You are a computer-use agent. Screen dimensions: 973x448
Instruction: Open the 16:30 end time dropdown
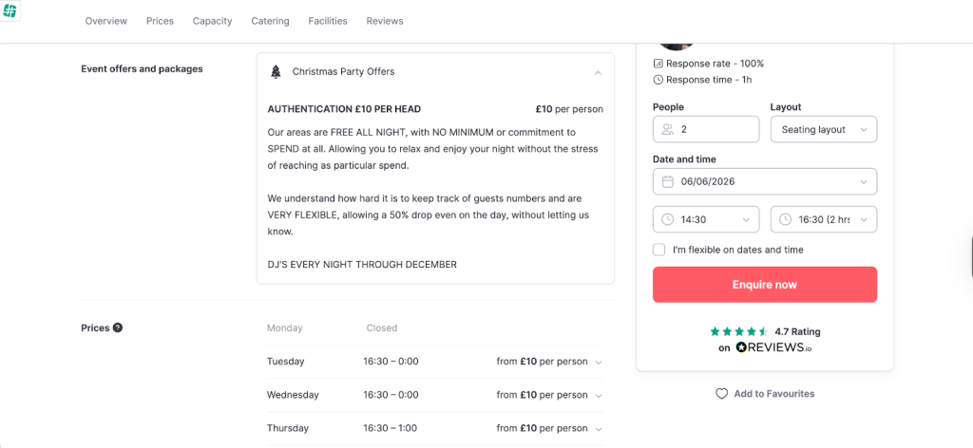click(823, 219)
